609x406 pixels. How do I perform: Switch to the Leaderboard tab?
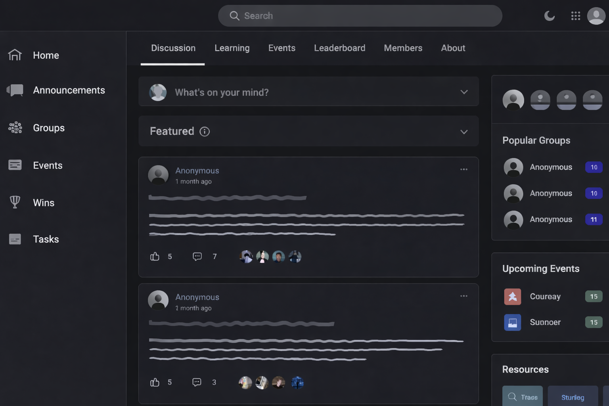coord(339,48)
